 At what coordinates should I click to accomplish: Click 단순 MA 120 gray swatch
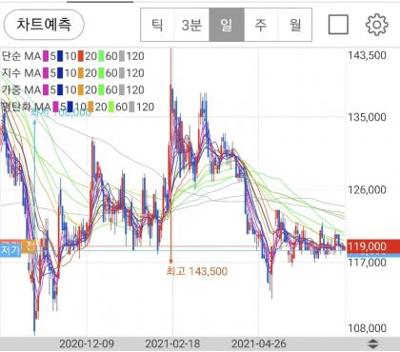122,56
